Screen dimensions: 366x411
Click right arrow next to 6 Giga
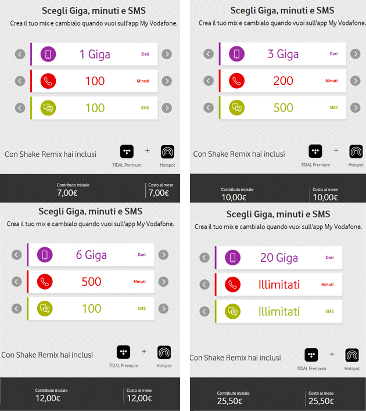[163, 255]
